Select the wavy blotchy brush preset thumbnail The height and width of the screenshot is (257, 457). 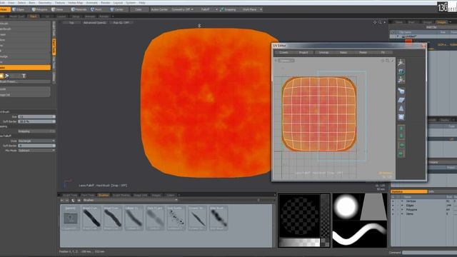click(219, 218)
